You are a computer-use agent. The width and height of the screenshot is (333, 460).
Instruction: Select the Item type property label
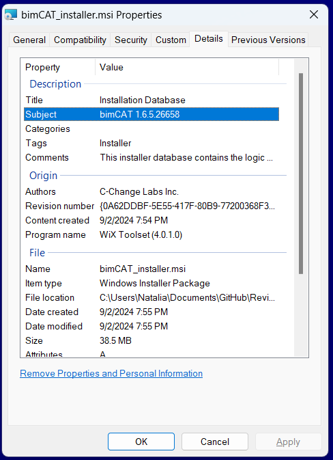pos(44,283)
